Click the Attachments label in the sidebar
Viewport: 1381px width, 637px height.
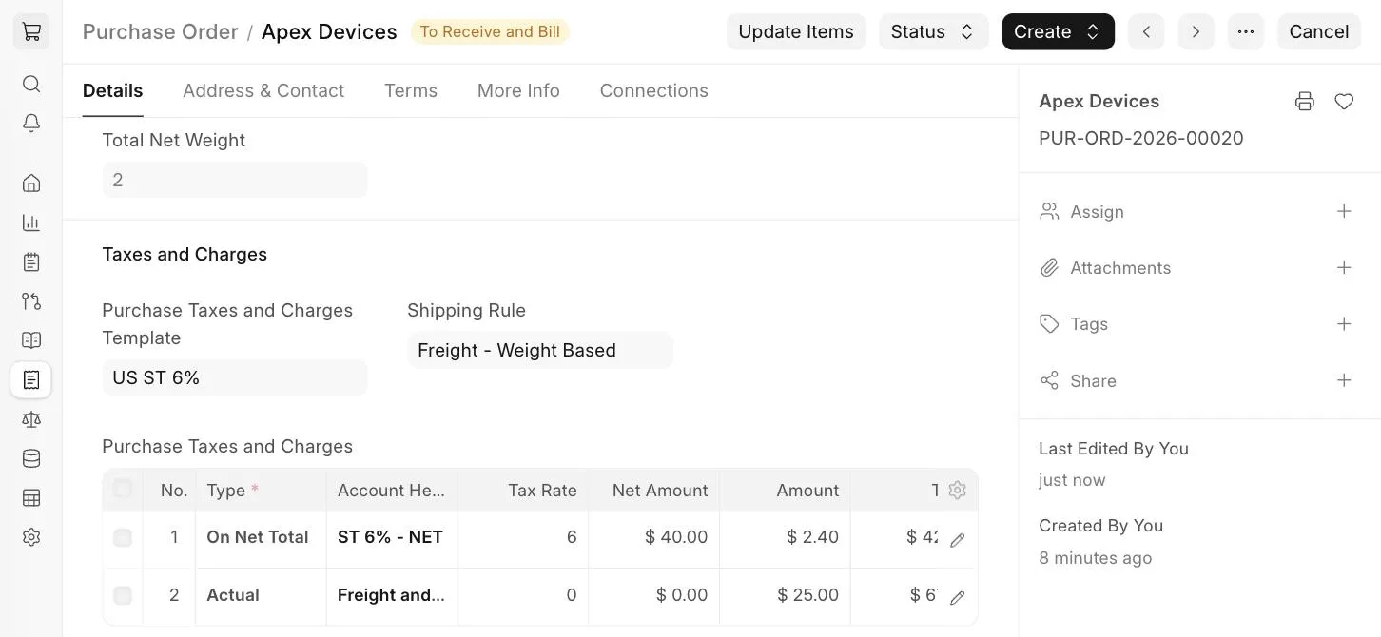point(1120,268)
